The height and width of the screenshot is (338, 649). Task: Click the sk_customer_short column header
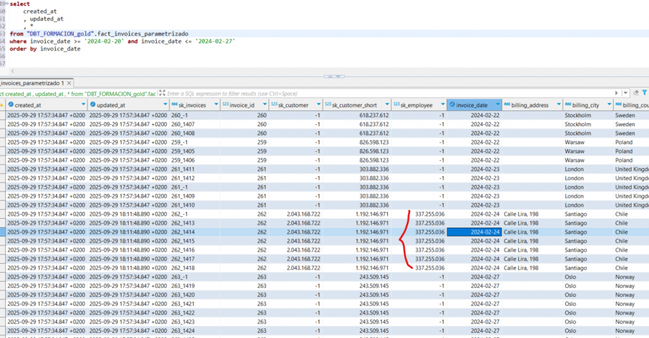353,105
